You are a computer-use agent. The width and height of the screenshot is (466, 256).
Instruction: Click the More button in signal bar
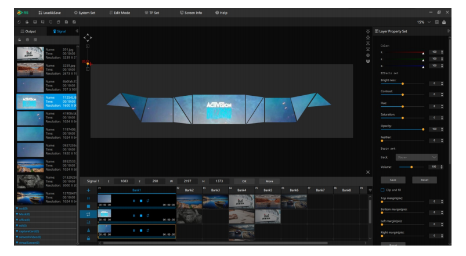(x=269, y=181)
